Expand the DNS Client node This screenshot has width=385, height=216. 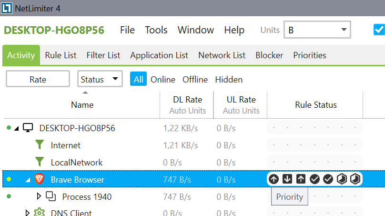click(27, 213)
